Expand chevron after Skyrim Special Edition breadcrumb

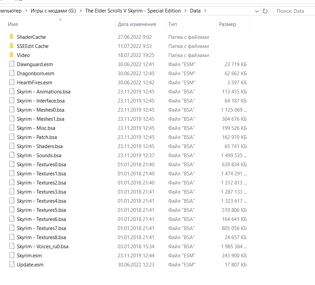tap(185, 11)
